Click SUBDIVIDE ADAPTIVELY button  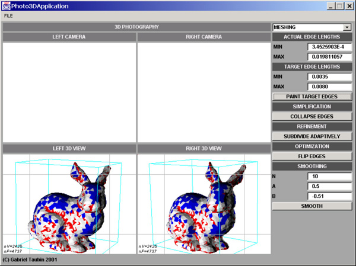click(x=312, y=136)
